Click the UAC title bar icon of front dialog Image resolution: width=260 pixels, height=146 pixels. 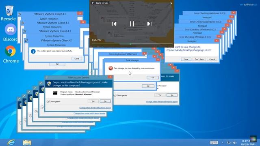coord(47,77)
